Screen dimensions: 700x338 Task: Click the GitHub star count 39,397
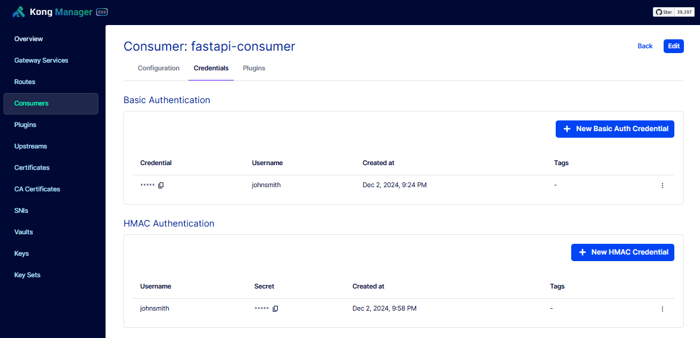click(x=684, y=12)
